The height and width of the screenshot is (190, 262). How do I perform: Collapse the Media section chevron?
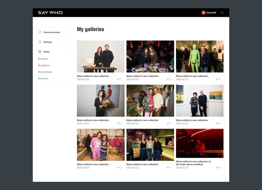point(67,52)
